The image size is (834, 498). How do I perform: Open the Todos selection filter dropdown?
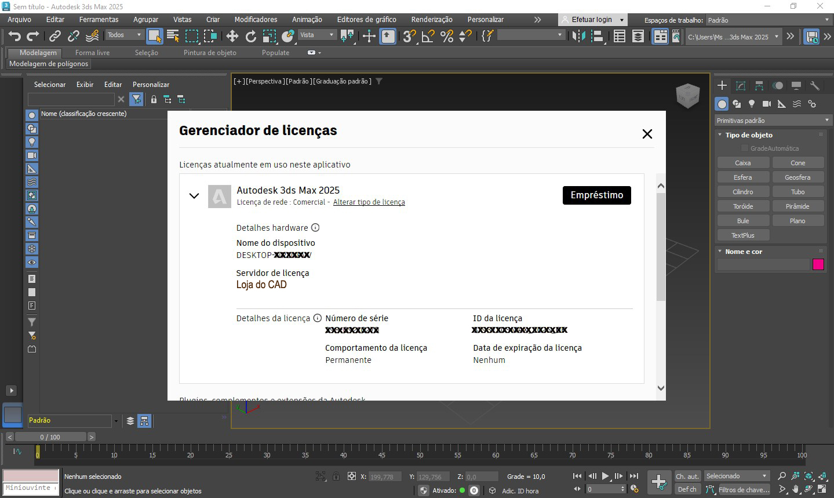coord(124,35)
